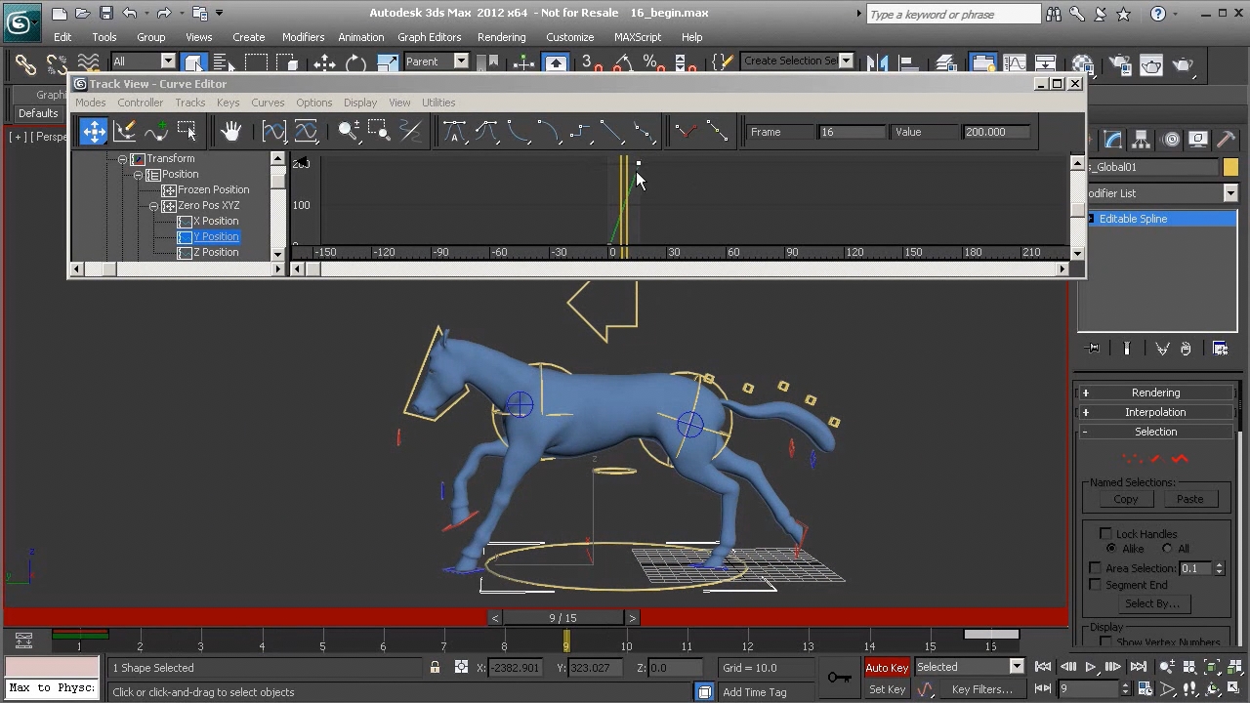Image resolution: width=1250 pixels, height=703 pixels.
Task: Click the Selection Lock toggle padlock icon
Action: [x=435, y=668]
